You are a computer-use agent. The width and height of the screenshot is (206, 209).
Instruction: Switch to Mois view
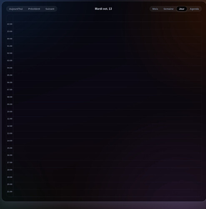(x=155, y=9)
